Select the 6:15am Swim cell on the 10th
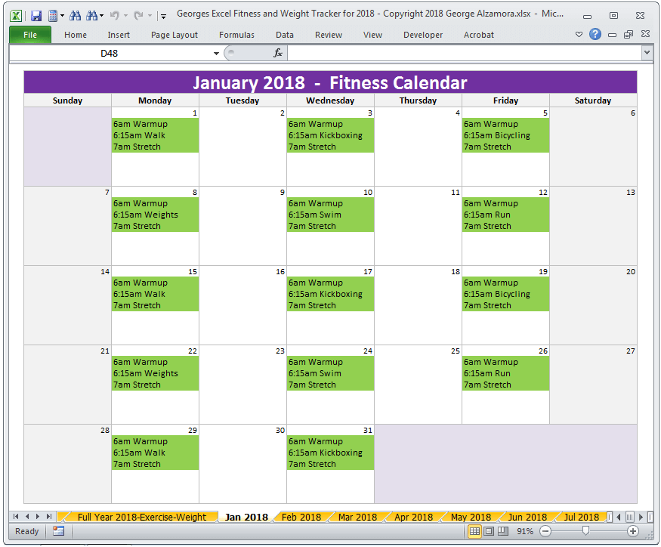Viewport: 661px width, 547px height. (x=330, y=215)
